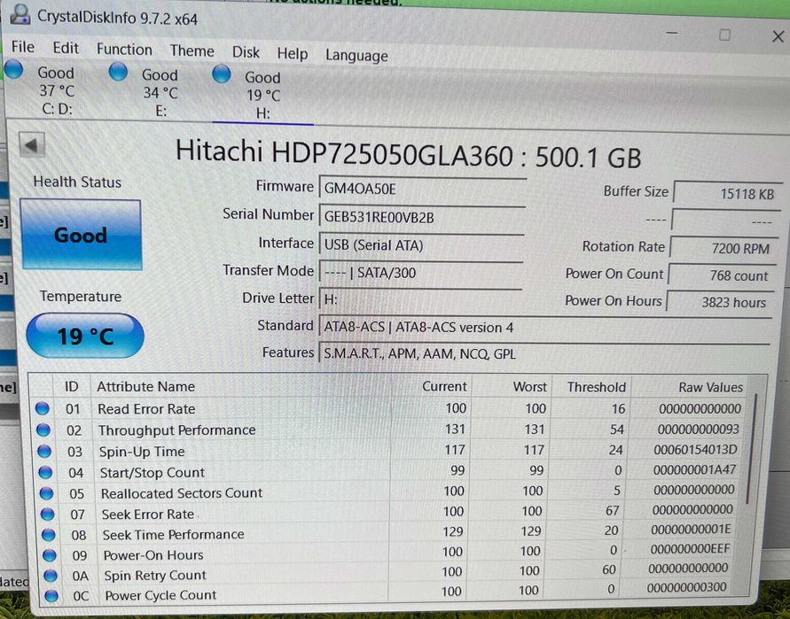Image resolution: width=790 pixels, height=619 pixels.
Task: Click the status dot for Spin-Up Time
Action: [44, 451]
